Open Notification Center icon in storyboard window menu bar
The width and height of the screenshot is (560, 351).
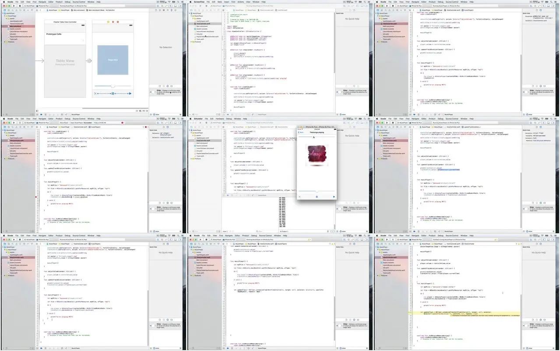182,2
